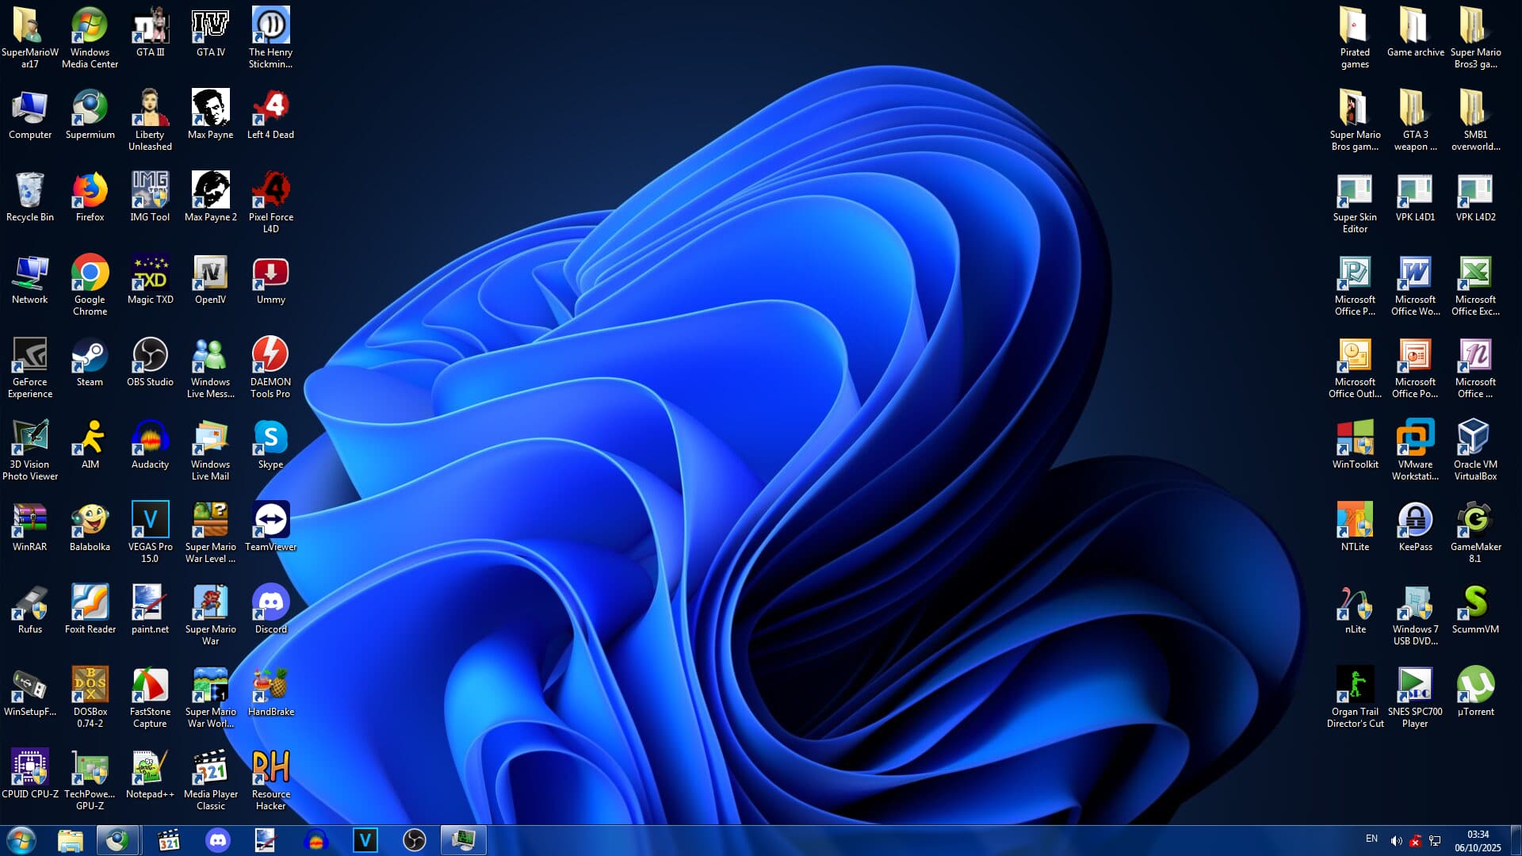Select the Oracle VM VirtualBox icon
The height and width of the screenshot is (856, 1522).
tap(1475, 451)
